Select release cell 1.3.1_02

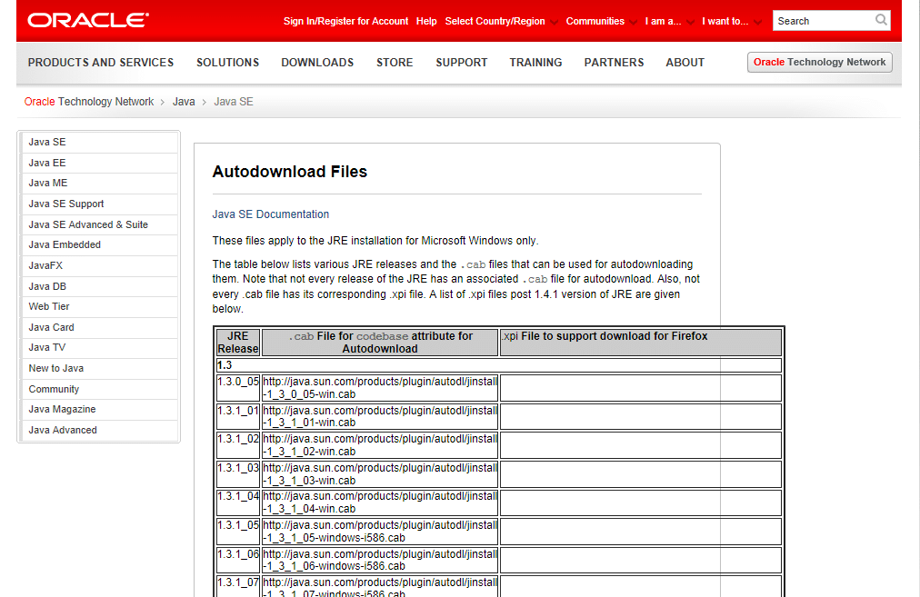[x=237, y=445]
